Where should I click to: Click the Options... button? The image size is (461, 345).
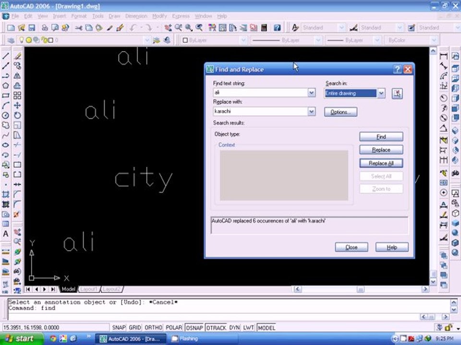point(341,112)
